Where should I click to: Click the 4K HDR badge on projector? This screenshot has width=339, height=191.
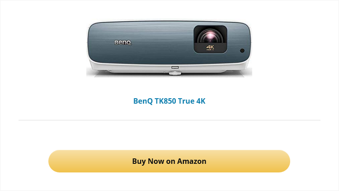point(210,48)
